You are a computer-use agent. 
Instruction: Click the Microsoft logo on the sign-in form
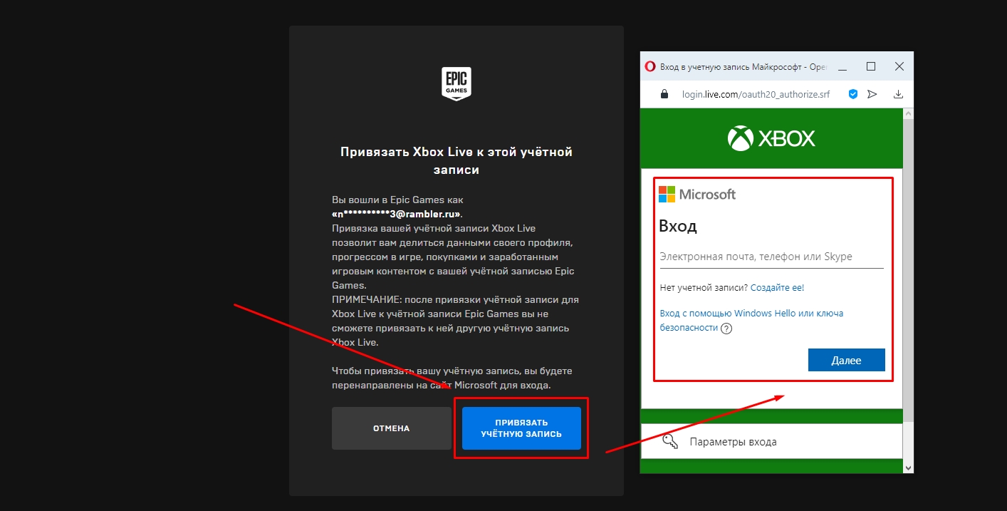point(697,195)
